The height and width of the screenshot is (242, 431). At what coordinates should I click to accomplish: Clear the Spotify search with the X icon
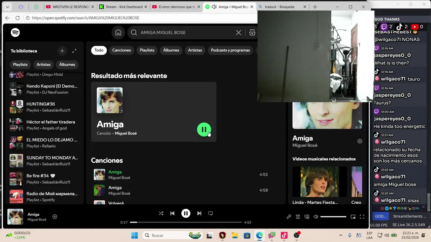pos(238,33)
